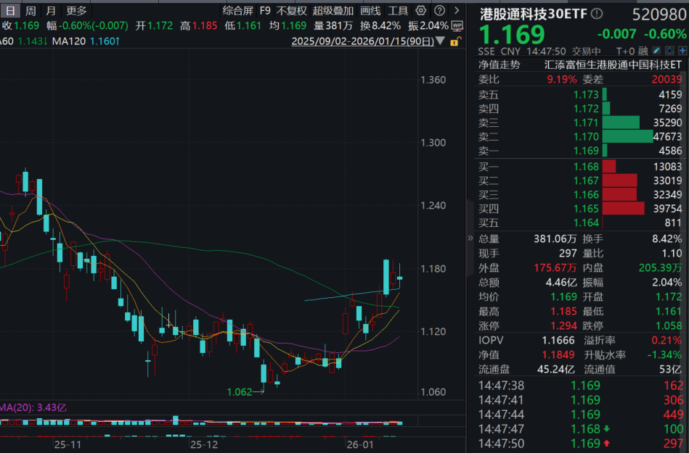689x453 pixels.
Task: Switch to the 周 weekly chart tab
Action: click(30, 11)
